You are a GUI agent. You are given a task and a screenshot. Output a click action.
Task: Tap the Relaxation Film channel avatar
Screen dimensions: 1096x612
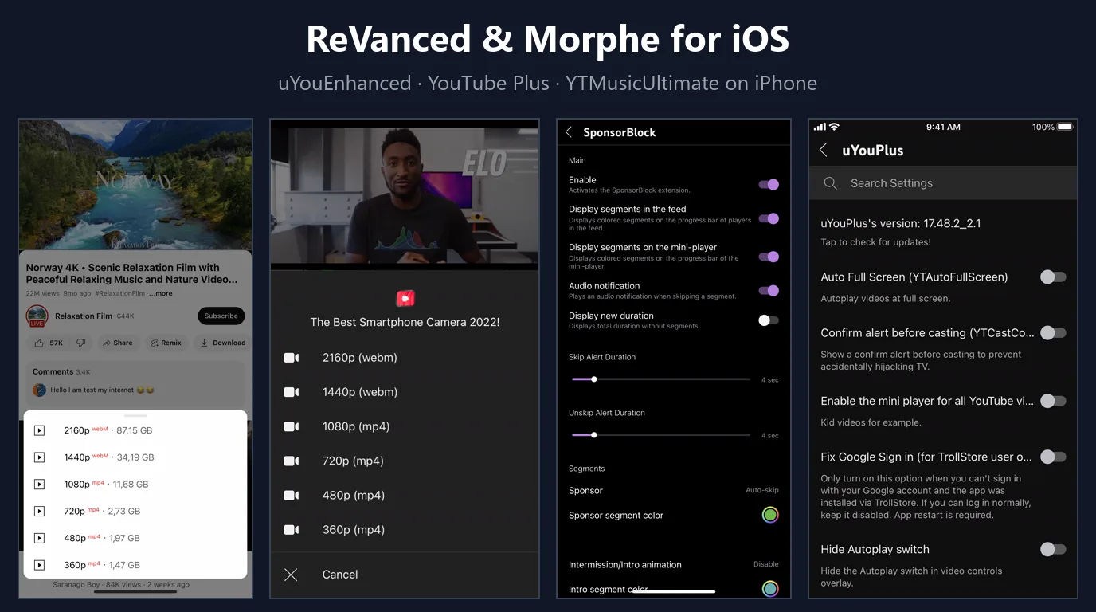[x=37, y=316]
